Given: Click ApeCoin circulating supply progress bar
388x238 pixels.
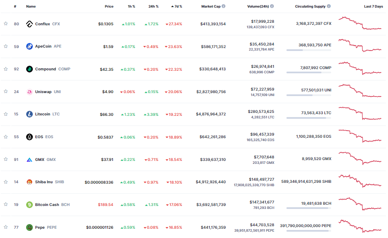Looking at the screenshot, I should tap(308, 50).
